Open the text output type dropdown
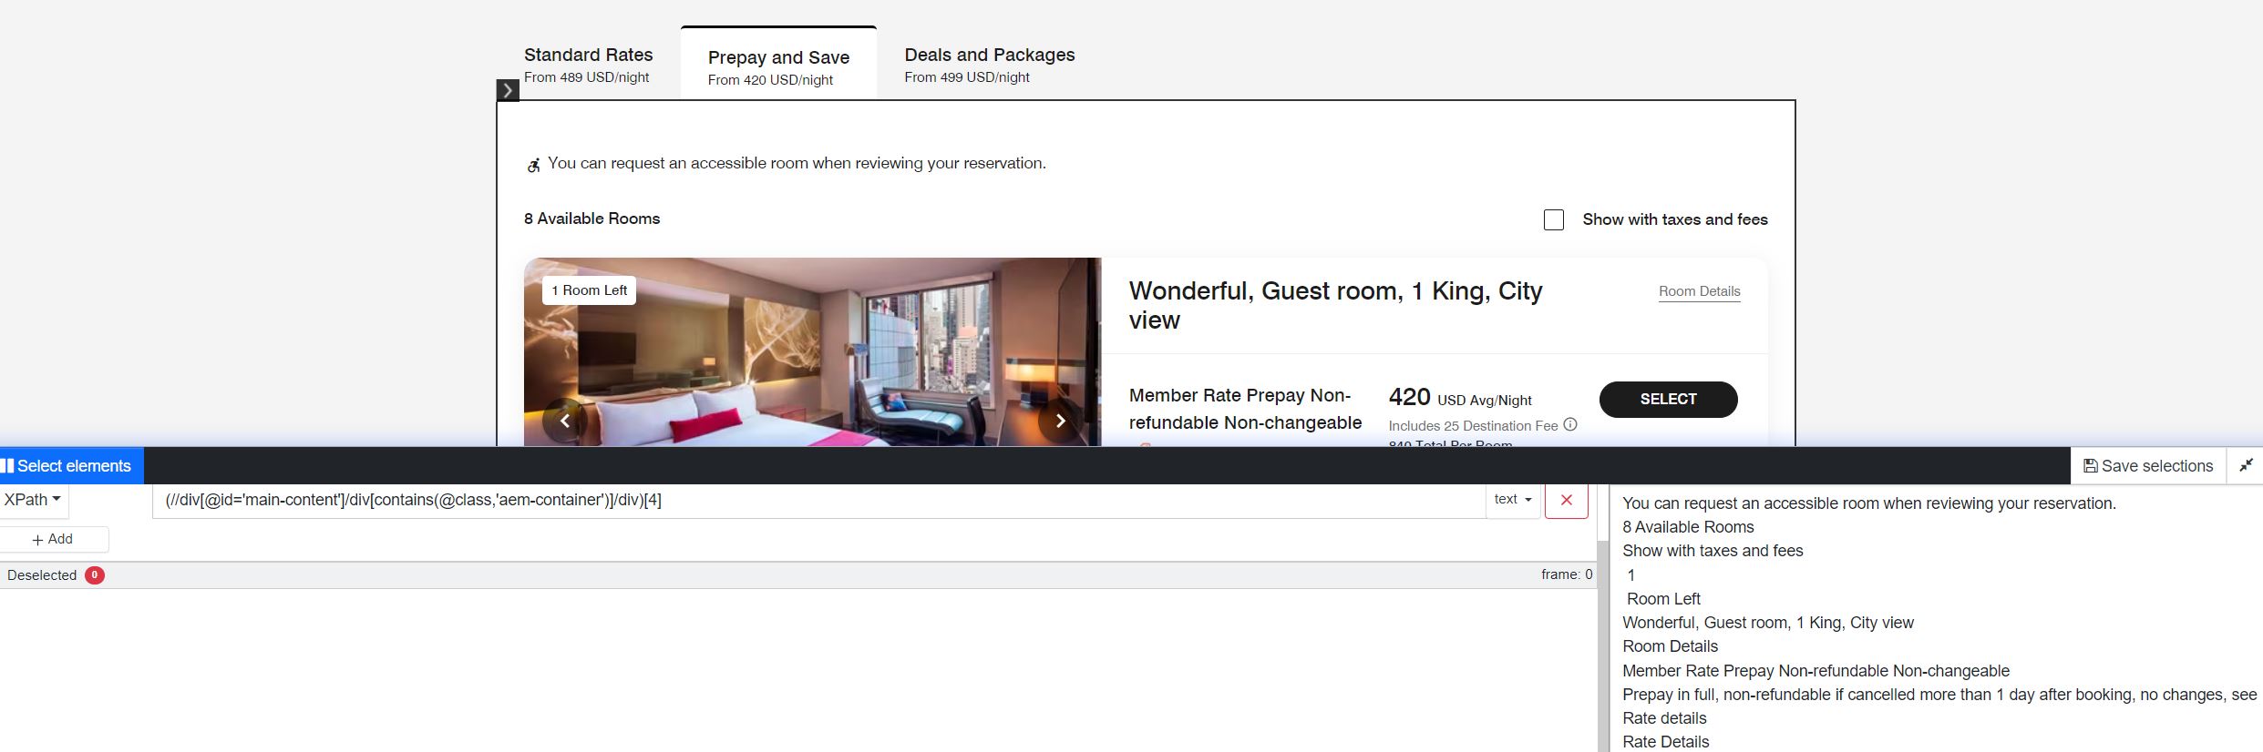 click(x=1513, y=500)
